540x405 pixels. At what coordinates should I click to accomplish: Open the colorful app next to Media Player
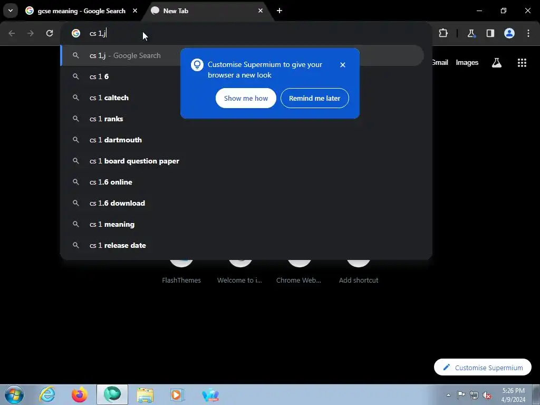(210, 394)
